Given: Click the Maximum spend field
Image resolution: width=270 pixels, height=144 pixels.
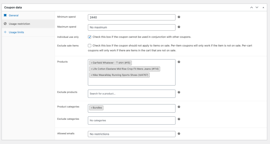Looking at the screenshot, I should point(132,27).
